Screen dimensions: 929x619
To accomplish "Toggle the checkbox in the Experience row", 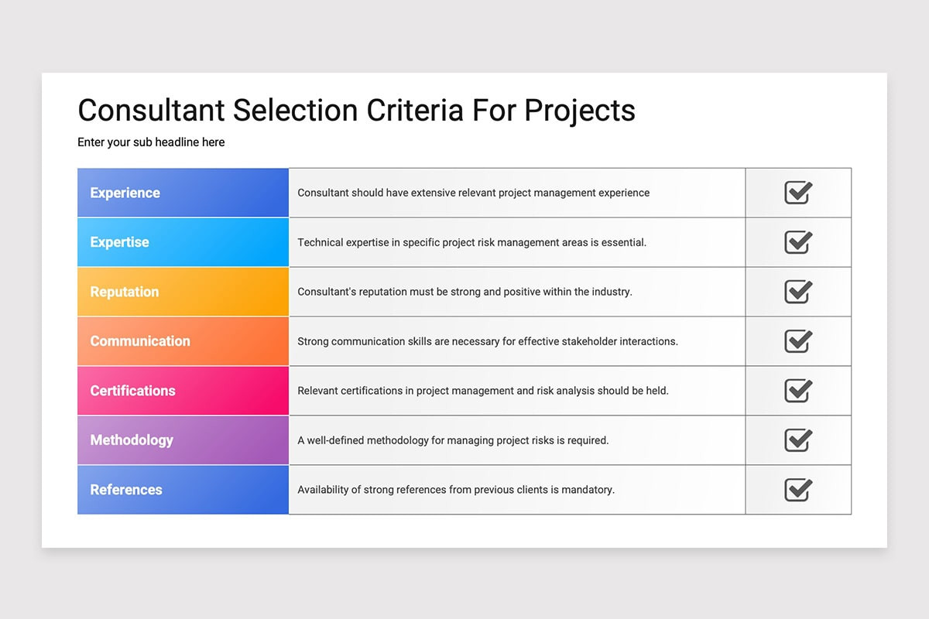I will click(x=798, y=193).
